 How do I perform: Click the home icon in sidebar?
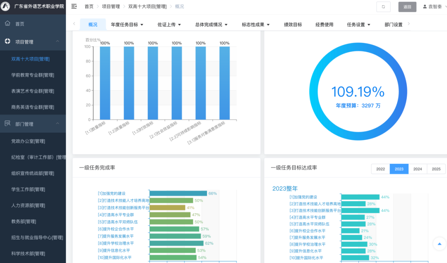click(7, 24)
